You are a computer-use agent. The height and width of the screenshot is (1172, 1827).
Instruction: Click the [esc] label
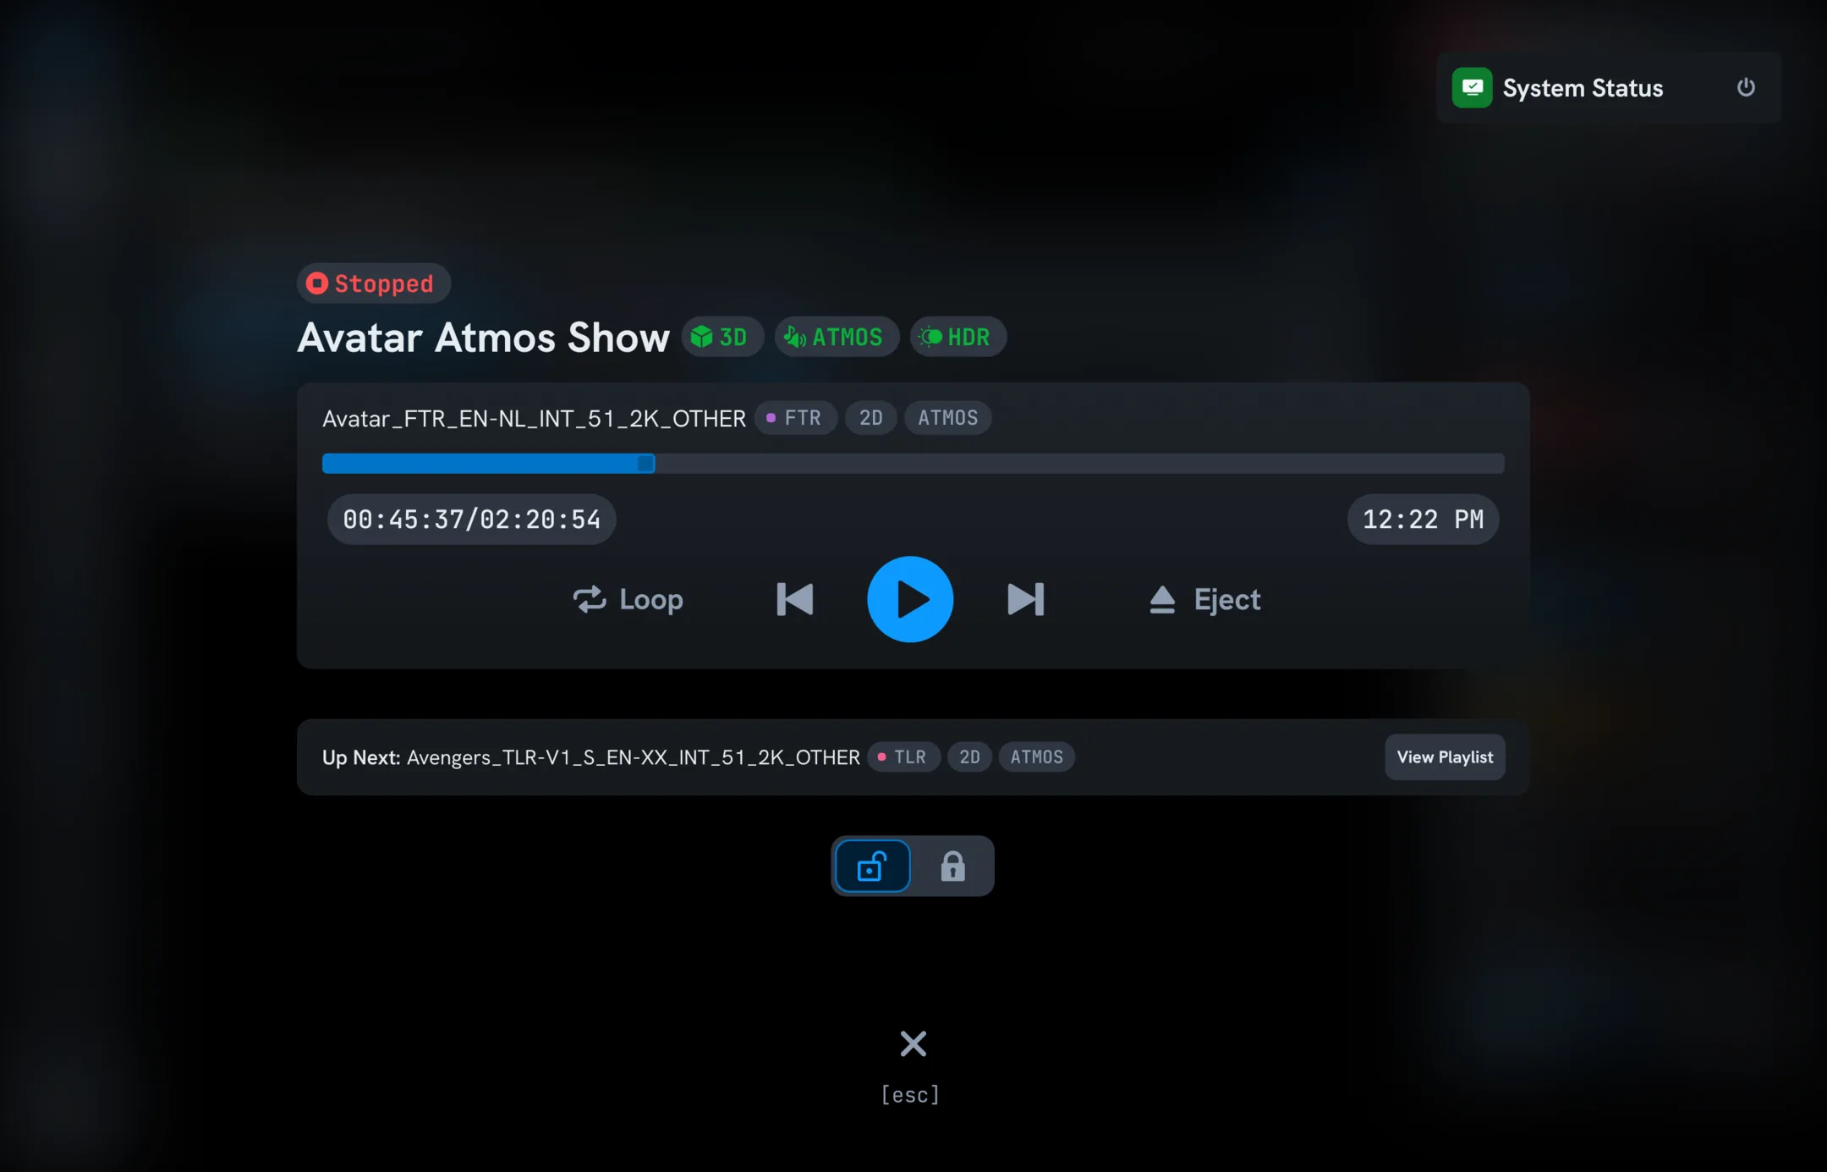[x=910, y=1094]
